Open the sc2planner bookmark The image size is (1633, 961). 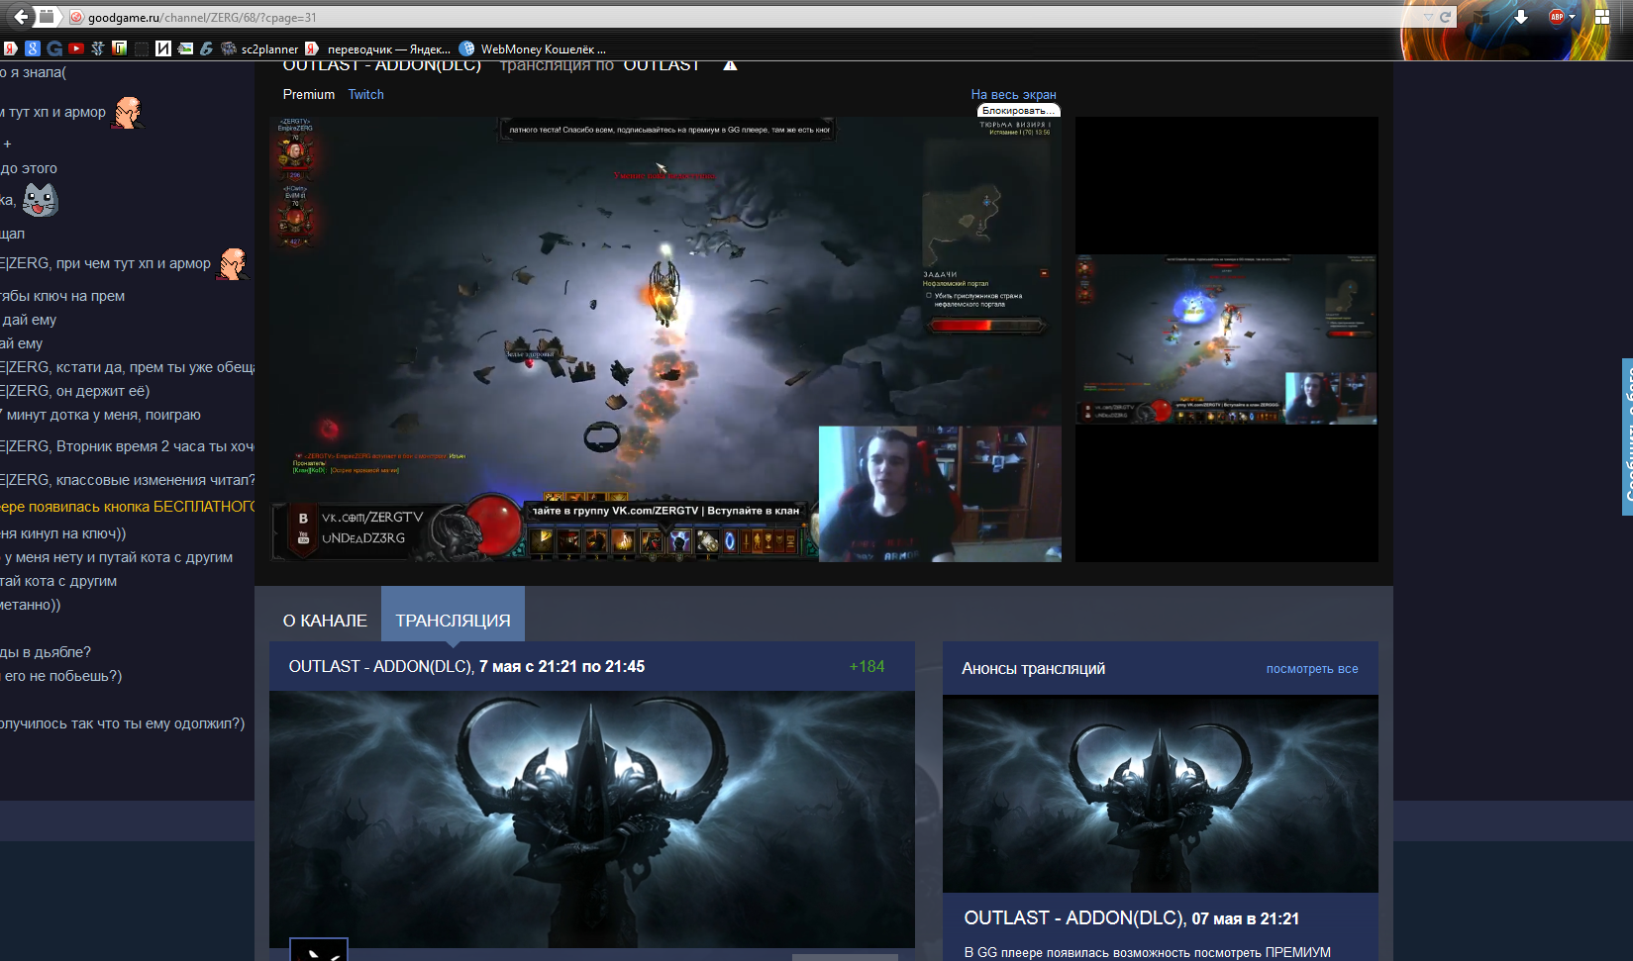click(260, 48)
